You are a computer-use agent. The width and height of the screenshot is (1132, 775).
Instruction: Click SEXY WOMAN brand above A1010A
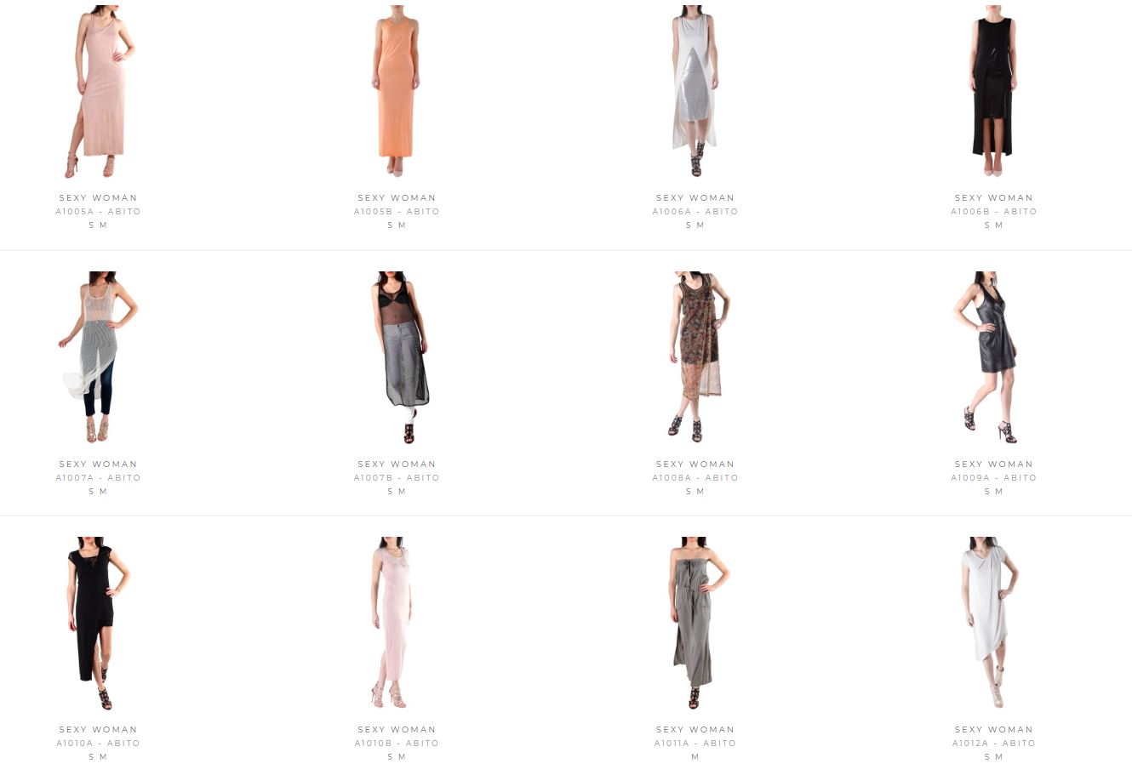coord(98,730)
